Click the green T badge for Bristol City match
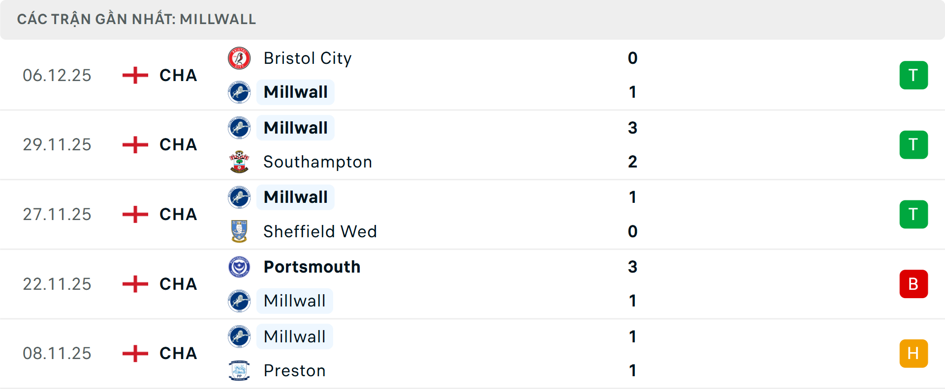This screenshot has height=389, width=945. [913, 75]
